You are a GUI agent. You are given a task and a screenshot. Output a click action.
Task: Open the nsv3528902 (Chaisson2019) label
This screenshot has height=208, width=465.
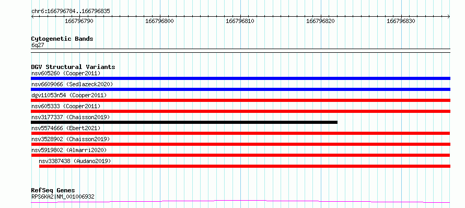(71, 139)
